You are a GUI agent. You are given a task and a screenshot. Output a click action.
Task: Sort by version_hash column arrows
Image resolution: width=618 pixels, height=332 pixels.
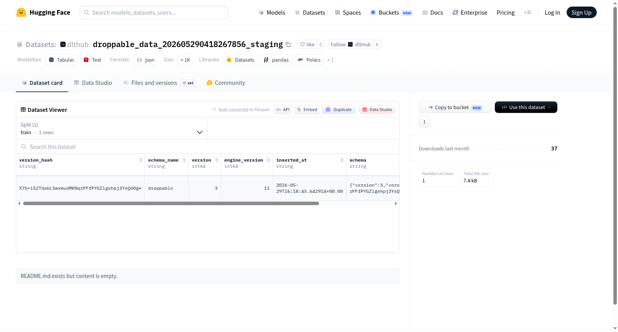click(141, 160)
